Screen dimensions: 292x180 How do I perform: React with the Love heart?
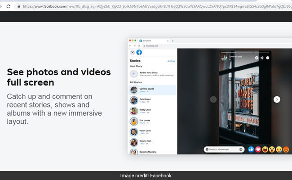258,149
